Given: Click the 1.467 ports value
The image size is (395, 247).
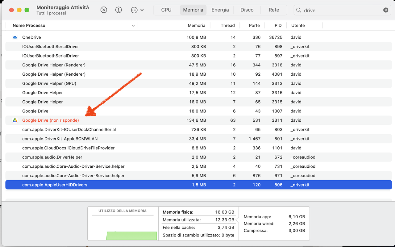Looking at the screenshot, I should pyautogui.click(x=255, y=139).
